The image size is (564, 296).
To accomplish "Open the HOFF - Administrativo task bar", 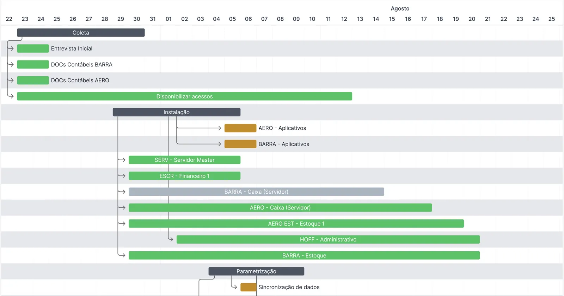I will click(328, 239).
